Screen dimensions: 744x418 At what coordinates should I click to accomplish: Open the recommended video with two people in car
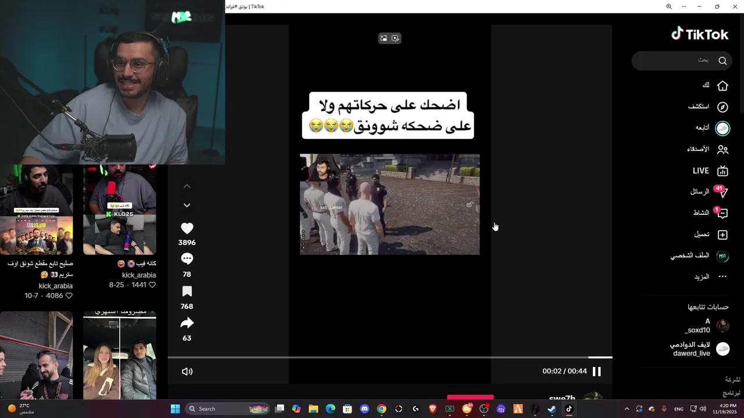[x=119, y=355]
